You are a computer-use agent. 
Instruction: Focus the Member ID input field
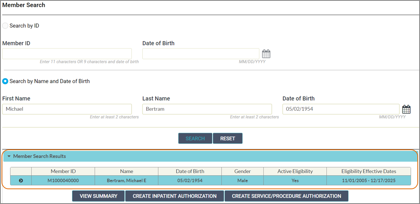(x=67, y=53)
